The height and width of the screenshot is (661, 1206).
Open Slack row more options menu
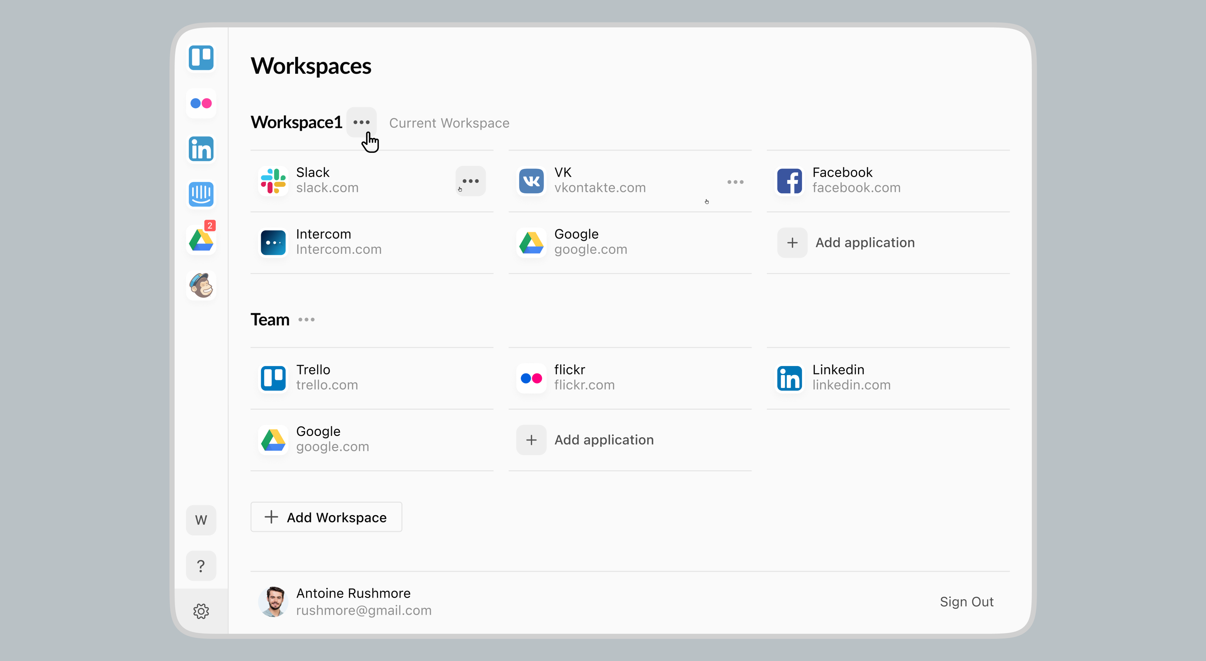[470, 181]
